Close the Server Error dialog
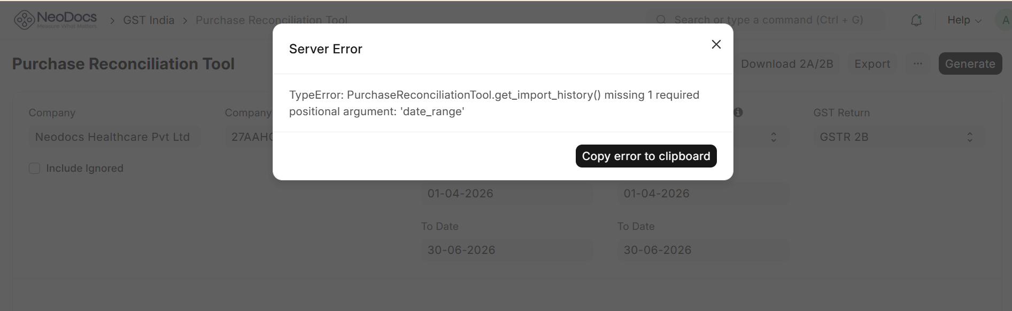This screenshot has width=1012, height=311. click(716, 44)
